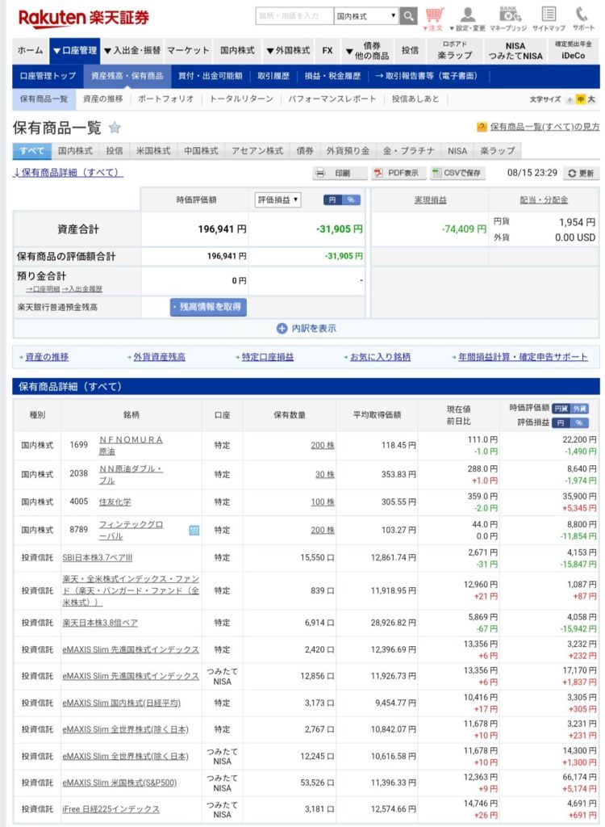Open the サイトマップ icon
Screen dimensions: 605x827
549,19
